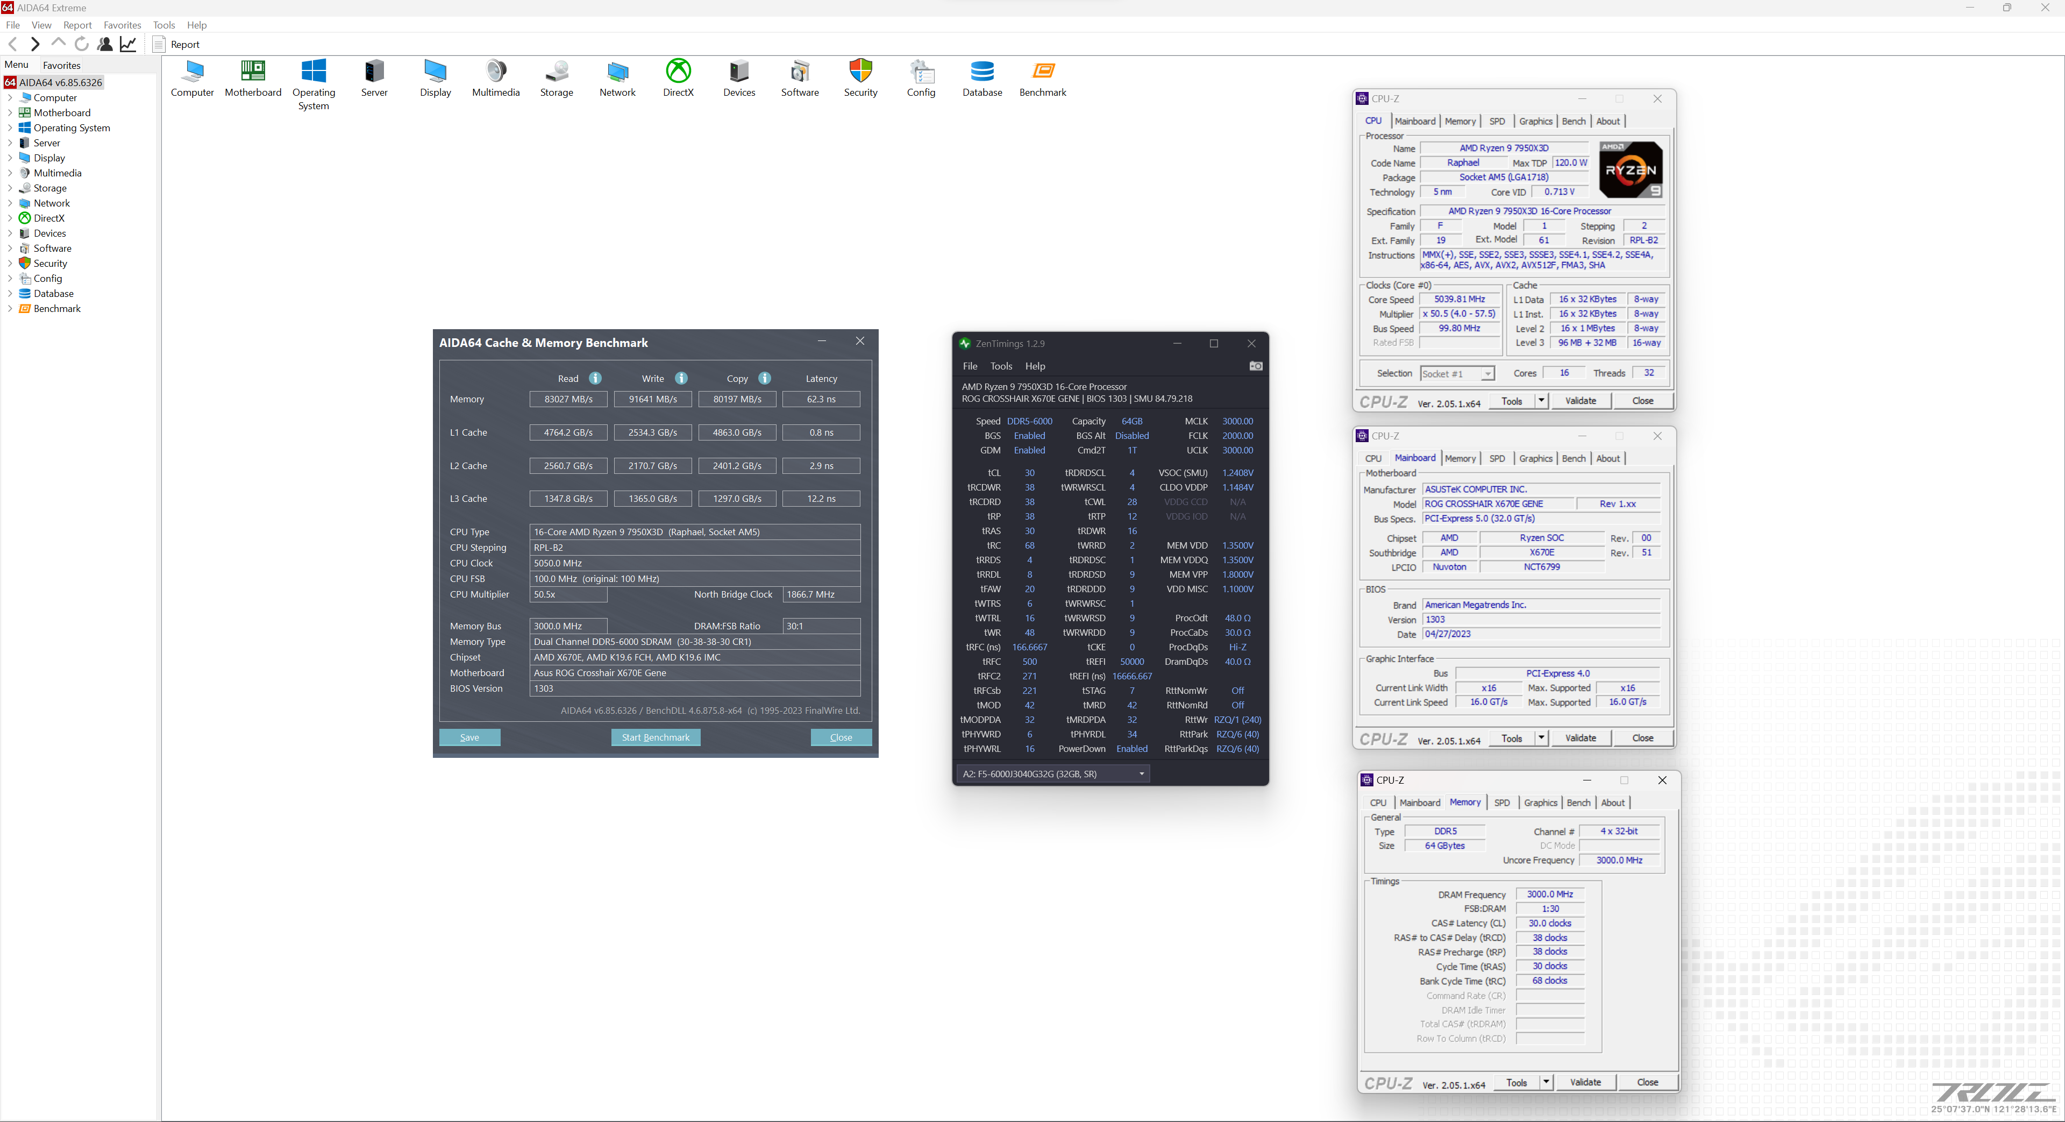Open the Computer category icon
Viewport: 2065px width, 1122px height.
coord(193,79)
